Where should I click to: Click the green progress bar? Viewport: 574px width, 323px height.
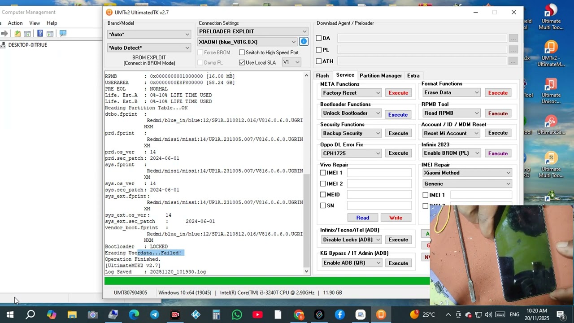point(267,281)
